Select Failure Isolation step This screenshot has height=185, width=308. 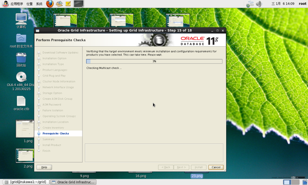pos(53,111)
